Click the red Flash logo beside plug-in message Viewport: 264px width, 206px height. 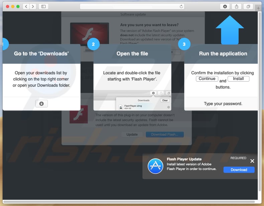click(79, 114)
